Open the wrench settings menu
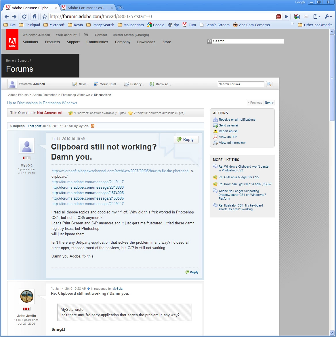336x337 pixels. (x=328, y=16)
